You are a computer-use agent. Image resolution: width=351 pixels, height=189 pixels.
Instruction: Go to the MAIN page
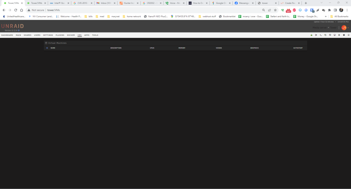pos(18,35)
